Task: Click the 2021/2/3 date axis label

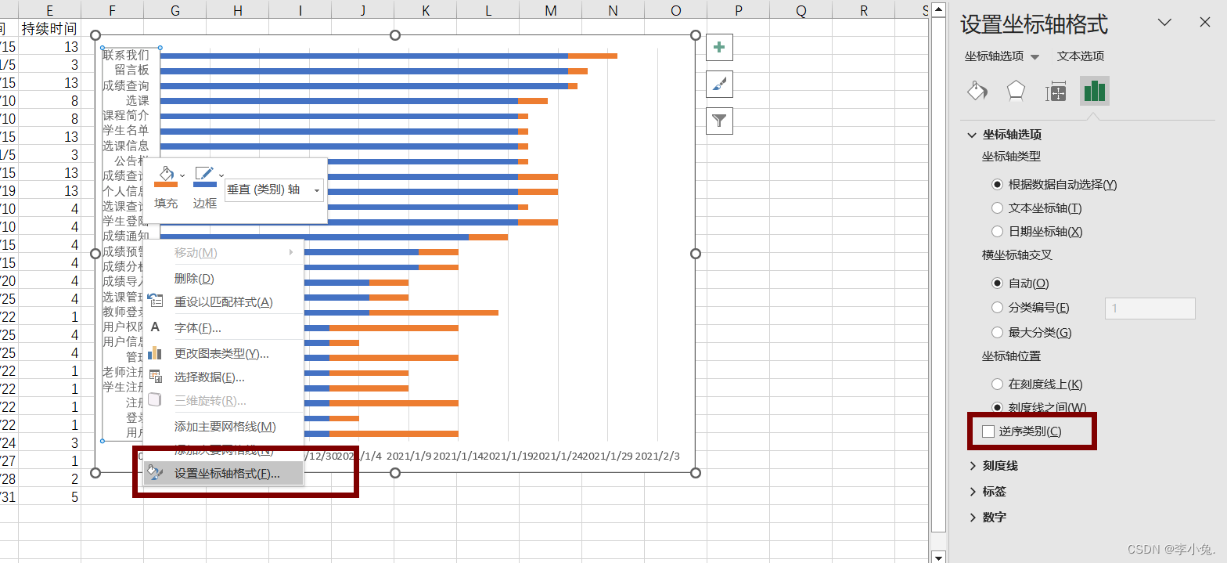Action: [657, 457]
